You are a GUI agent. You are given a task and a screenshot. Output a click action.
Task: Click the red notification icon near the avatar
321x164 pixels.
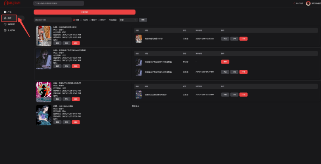click(x=294, y=3)
